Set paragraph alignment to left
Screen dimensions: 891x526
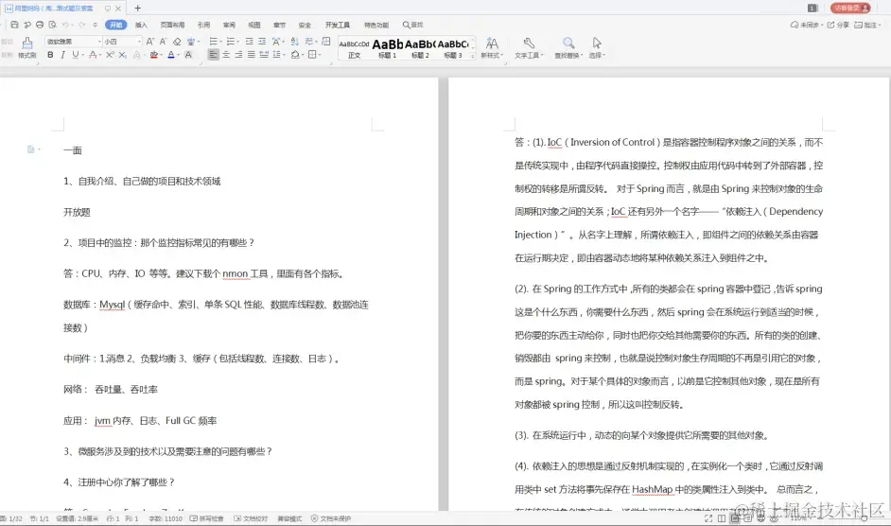[214, 55]
